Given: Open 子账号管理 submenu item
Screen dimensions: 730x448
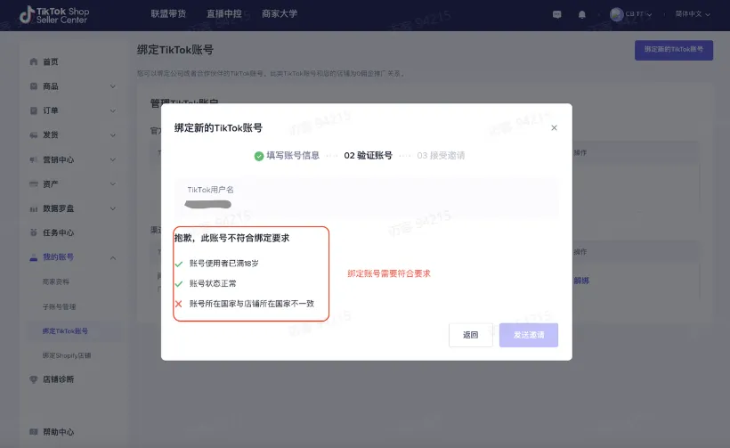Looking at the screenshot, I should 59,306.
